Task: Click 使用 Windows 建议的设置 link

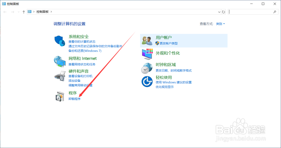Action: point(173,82)
